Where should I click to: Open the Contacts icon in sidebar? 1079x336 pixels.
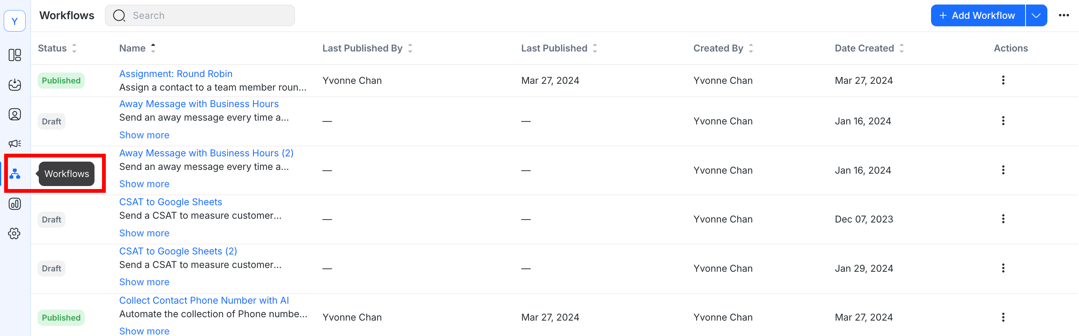coord(15,115)
